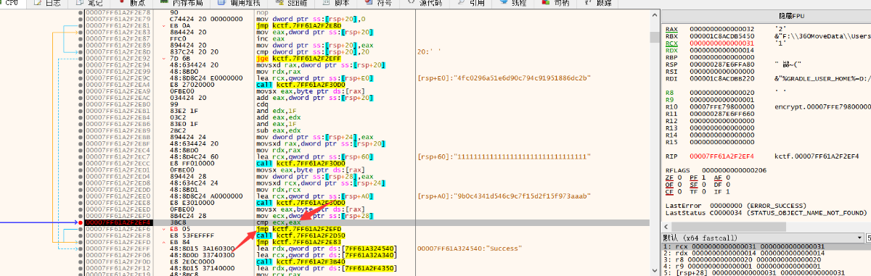Image resolution: width=871 pixels, height=276 pixels.
Task: Click the argument count field showing 5
Action: pyautogui.click(x=868, y=238)
